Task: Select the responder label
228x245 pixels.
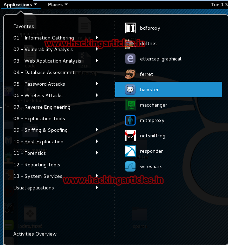Action: [151, 151]
